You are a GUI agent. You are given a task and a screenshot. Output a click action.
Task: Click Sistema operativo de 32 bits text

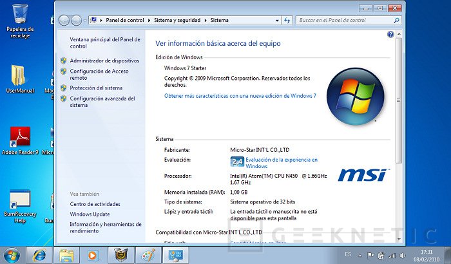263,202
